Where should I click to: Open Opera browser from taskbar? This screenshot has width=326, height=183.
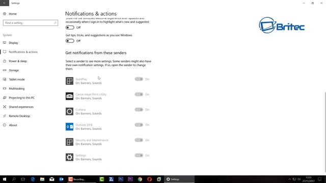149,179
